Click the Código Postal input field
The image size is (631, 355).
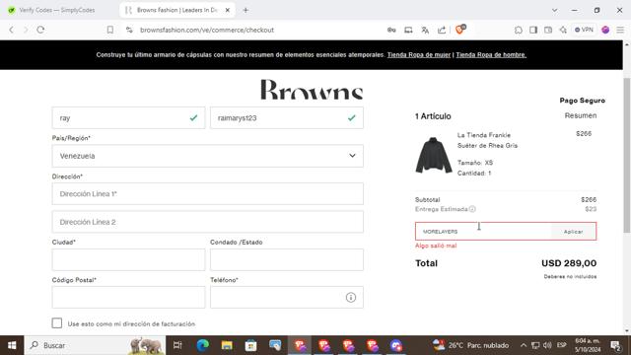[128, 298]
